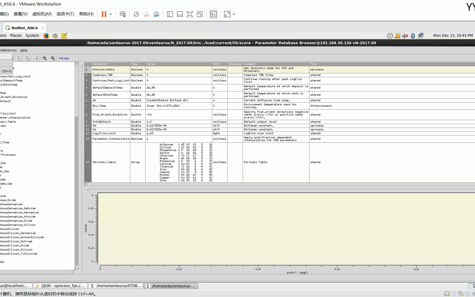Click the date and time clock

[453, 35]
